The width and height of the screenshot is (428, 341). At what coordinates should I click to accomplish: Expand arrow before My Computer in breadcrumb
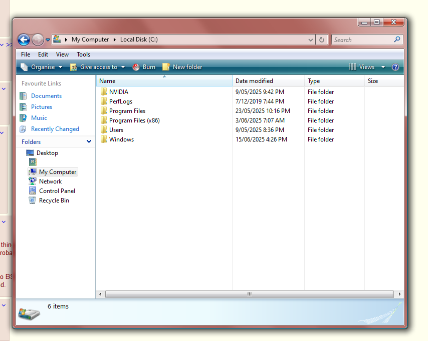coord(66,40)
